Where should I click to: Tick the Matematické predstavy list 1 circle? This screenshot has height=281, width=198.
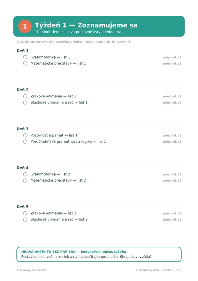pyautogui.click(x=25, y=63)
